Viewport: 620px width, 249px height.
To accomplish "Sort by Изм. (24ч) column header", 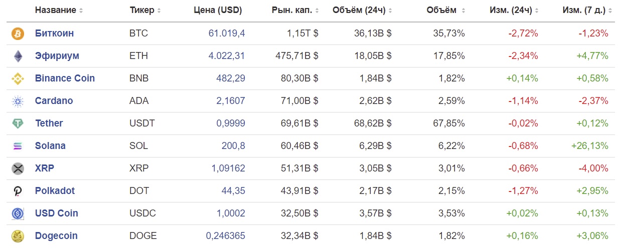I will pos(514,10).
